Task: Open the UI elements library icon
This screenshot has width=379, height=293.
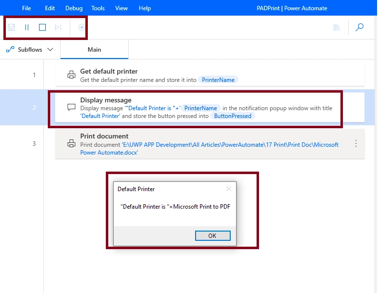Action: point(336,27)
